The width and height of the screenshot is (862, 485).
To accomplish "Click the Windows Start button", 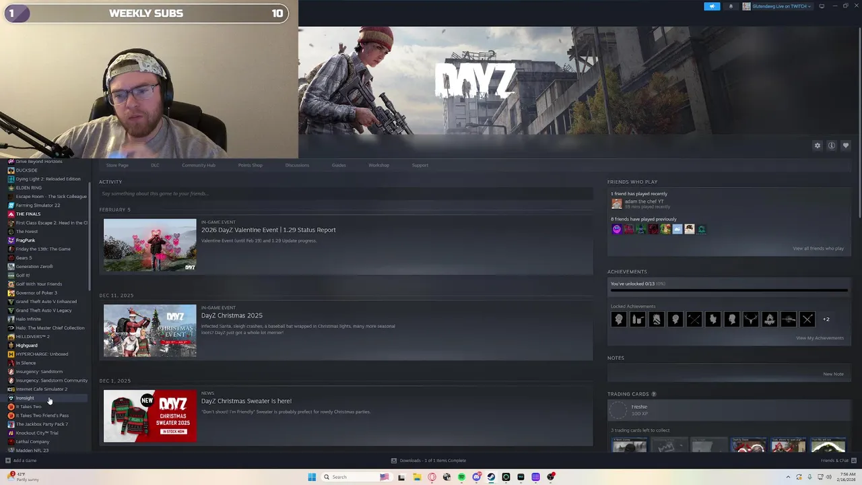I will [312, 477].
